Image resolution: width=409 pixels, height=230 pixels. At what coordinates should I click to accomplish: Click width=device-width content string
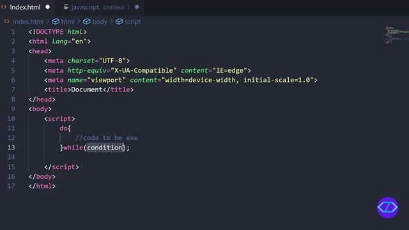click(237, 80)
